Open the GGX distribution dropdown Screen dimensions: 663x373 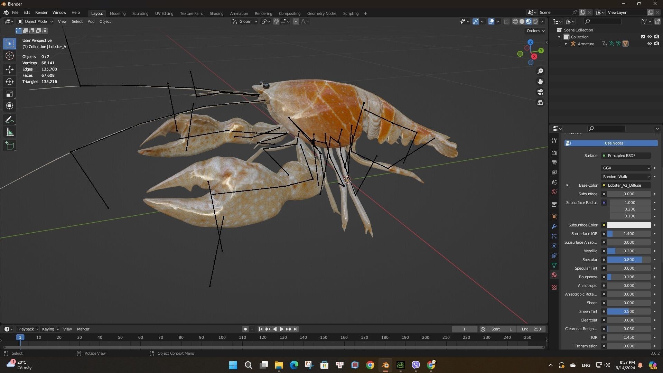[x=626, y=168]
